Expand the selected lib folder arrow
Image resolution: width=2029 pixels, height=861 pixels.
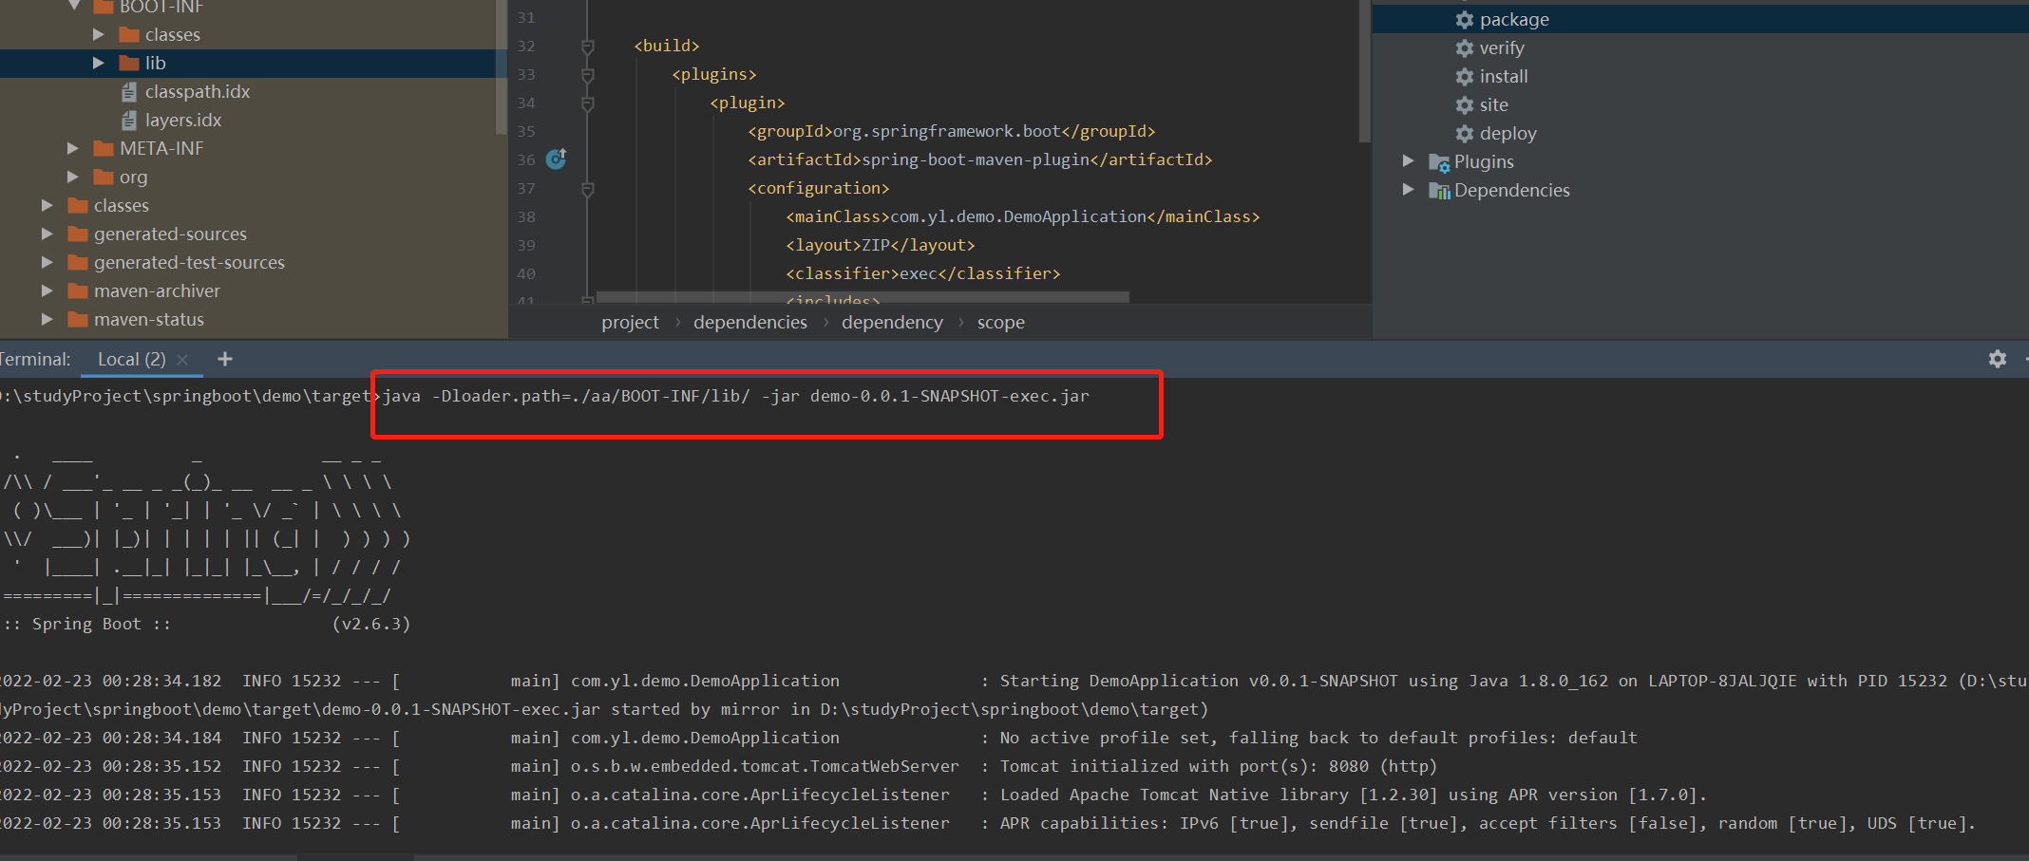pos(99,64)
